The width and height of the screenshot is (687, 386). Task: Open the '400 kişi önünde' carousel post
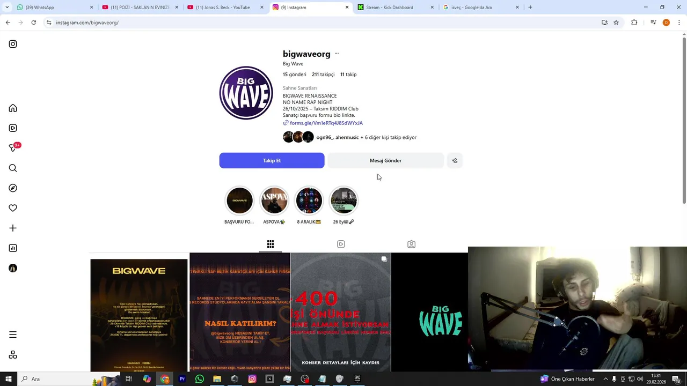tap(341, 312)
